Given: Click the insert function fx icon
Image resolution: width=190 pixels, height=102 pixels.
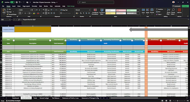Looking at the screenshot, I should (x=19, y=20).
